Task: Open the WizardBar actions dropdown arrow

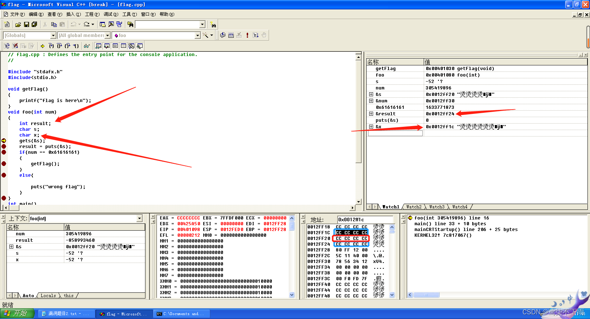Action: tap(212, 35)
